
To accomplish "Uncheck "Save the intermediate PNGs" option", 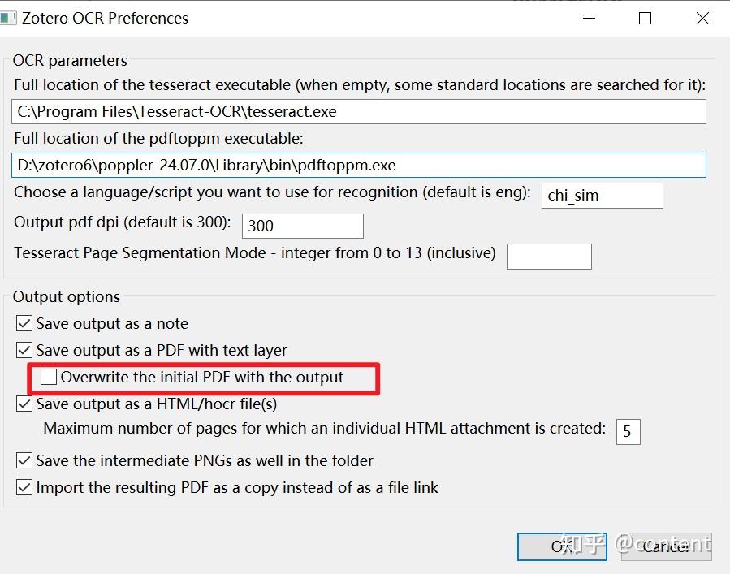I will click(x=24, y=460).
